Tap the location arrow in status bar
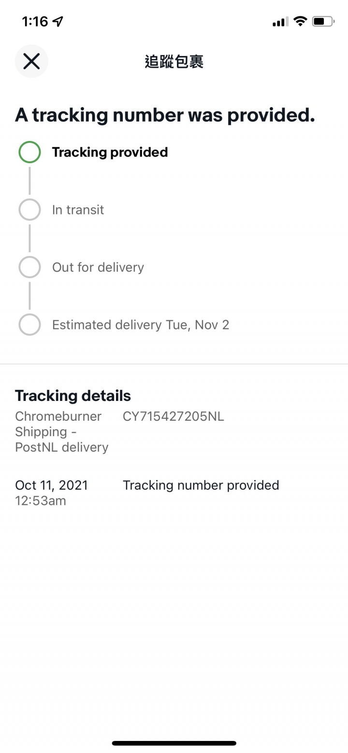348x753 pixels. point(58,21)
